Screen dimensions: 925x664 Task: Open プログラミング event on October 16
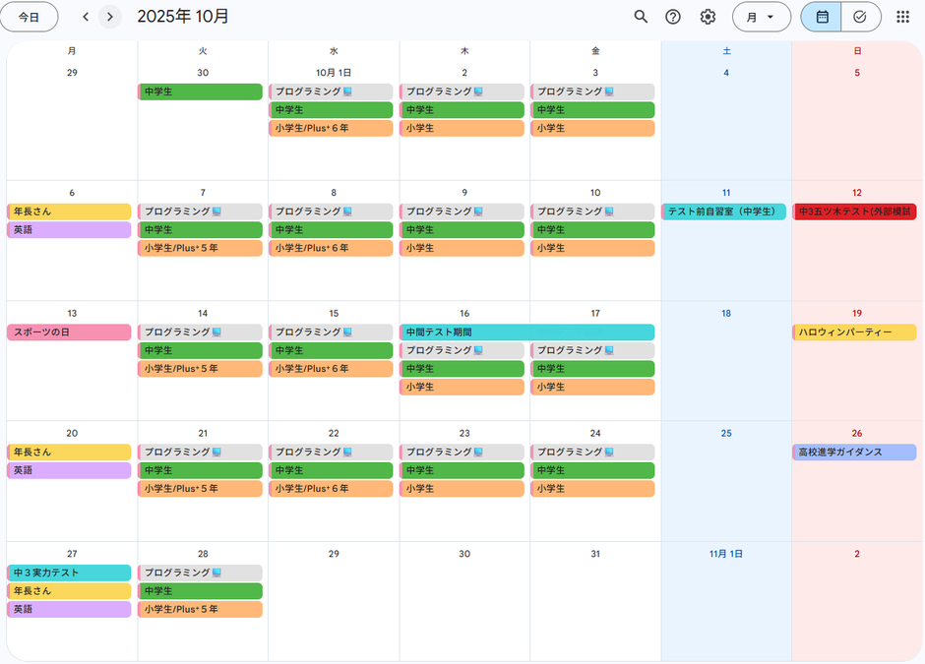point(462,350)
